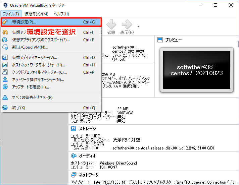Open ホストネットワークマネージャー(H)...
Viewport: 239px width, 185px height.
pyautogui.click(x=51, y=65)
